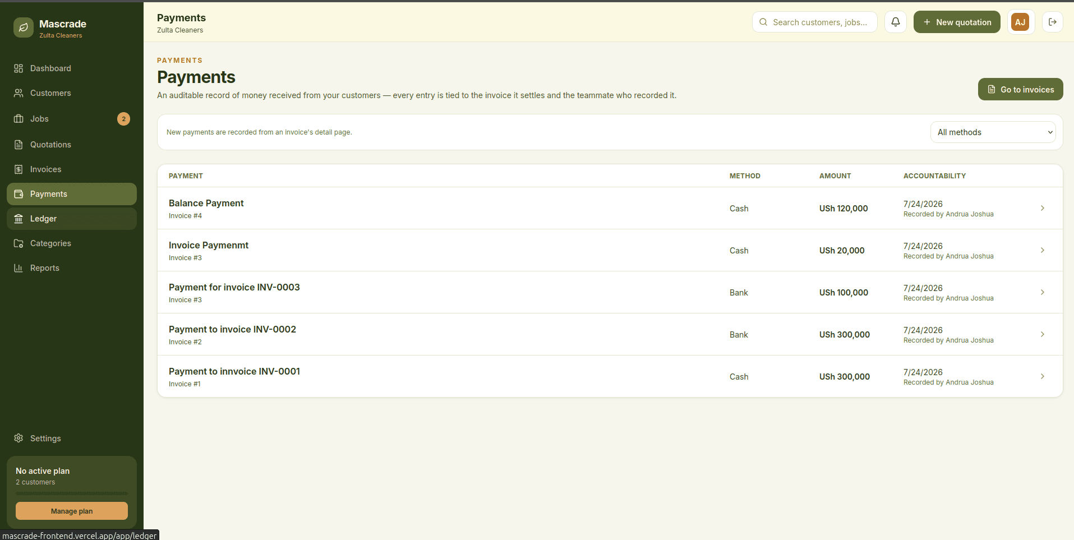Click the Jobs badge showing 2
This screenshot has width=1074, height=540.
pyautogui.click(x=124, y=119)
